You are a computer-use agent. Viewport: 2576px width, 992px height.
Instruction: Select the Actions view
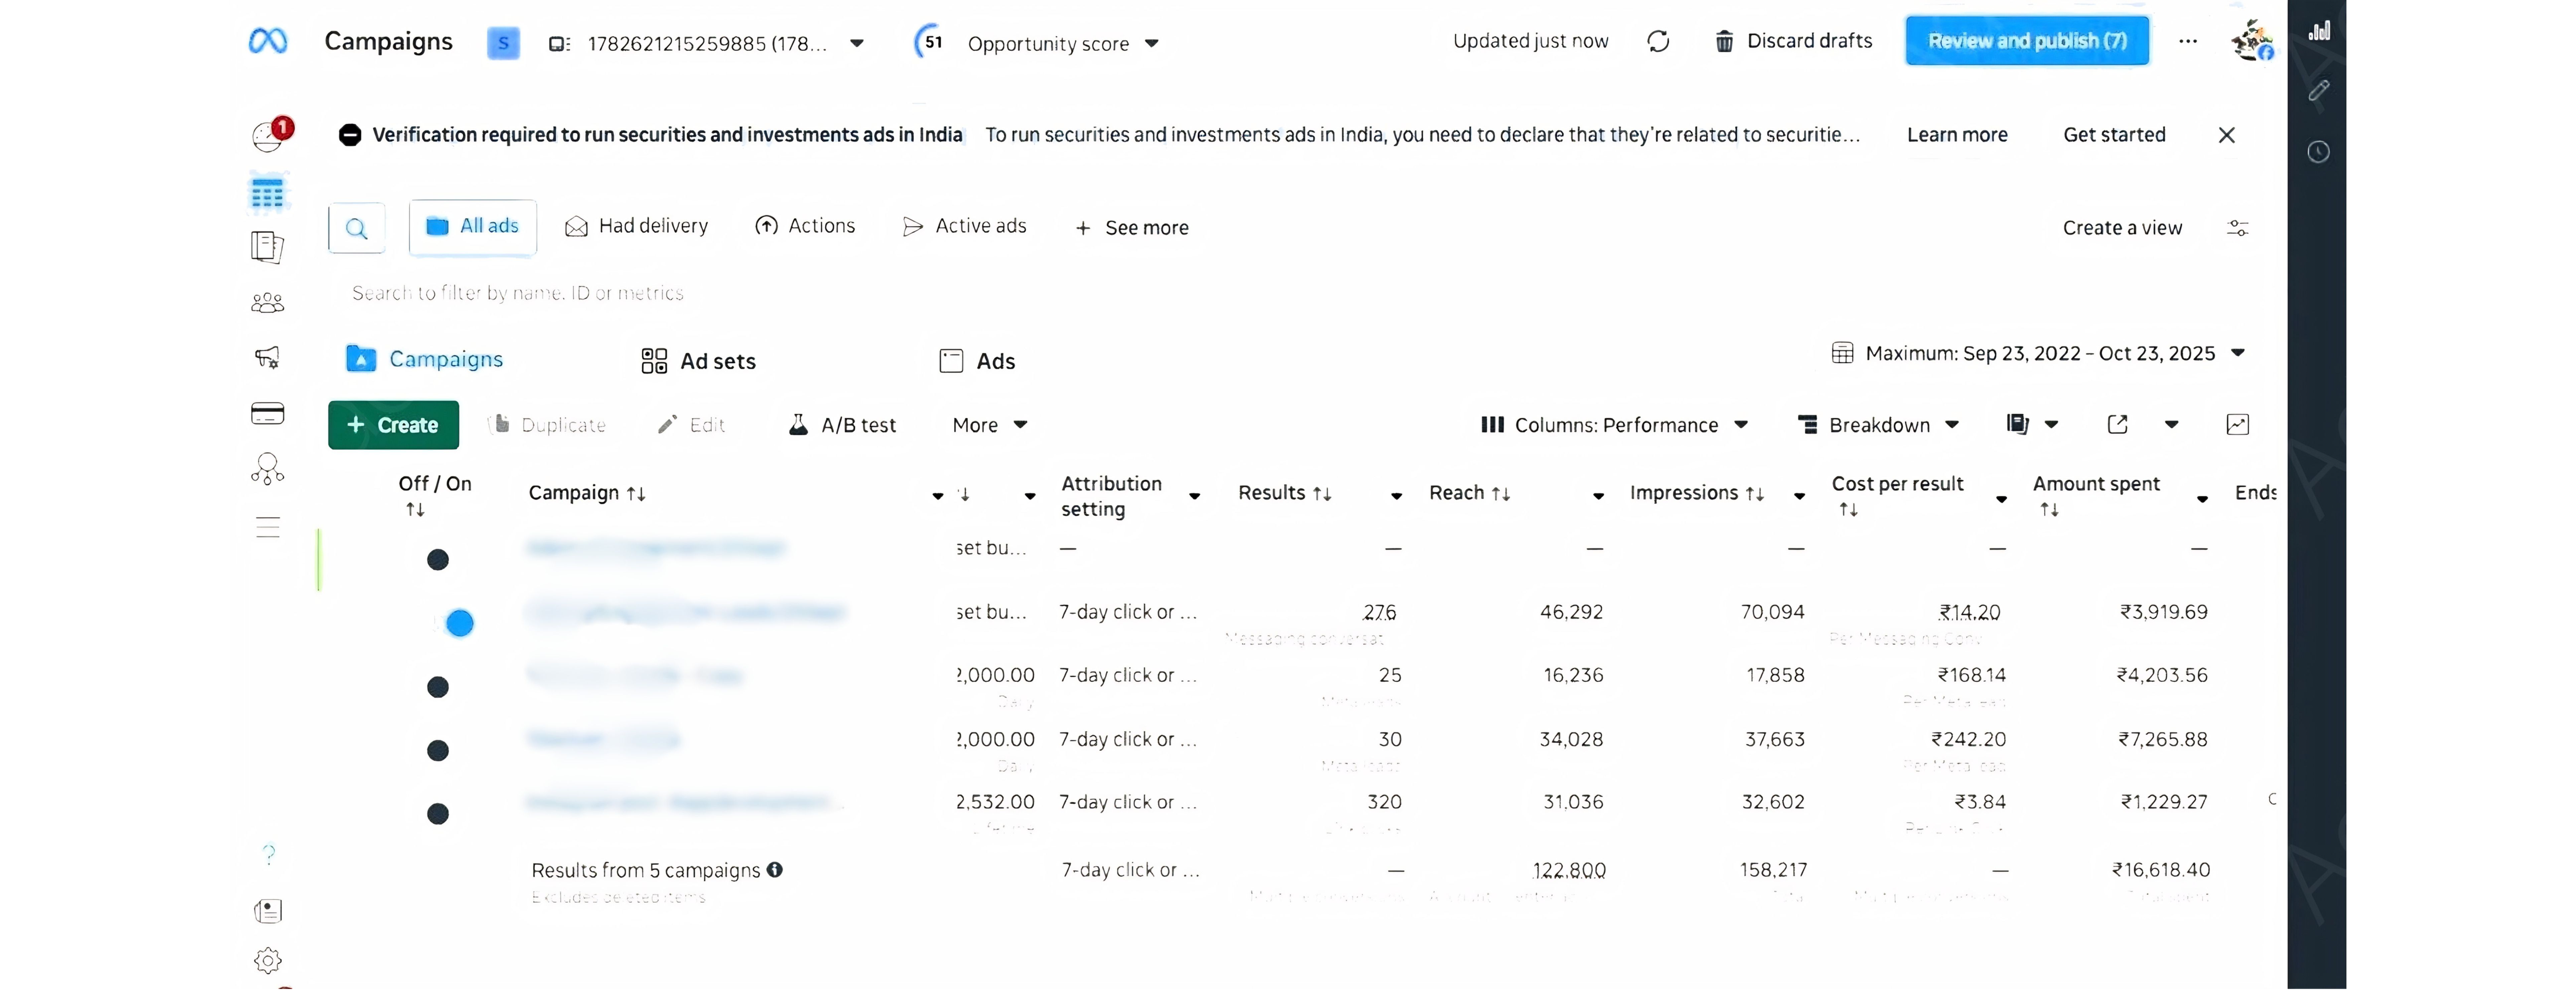(805, 226)
